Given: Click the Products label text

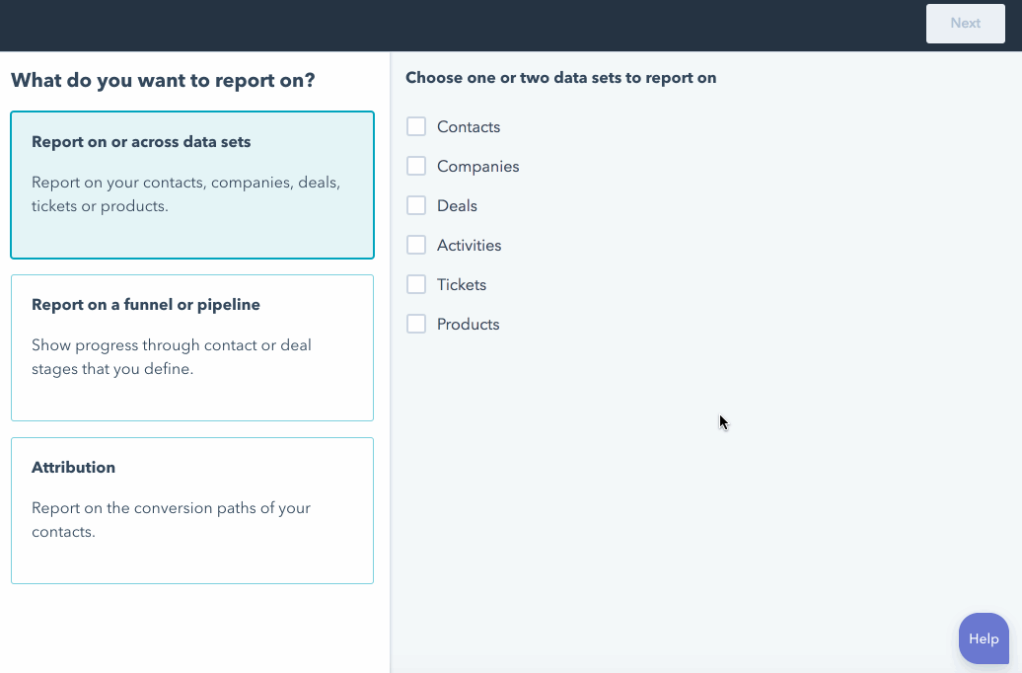Looking at the screenshot, I should (468, 325).
